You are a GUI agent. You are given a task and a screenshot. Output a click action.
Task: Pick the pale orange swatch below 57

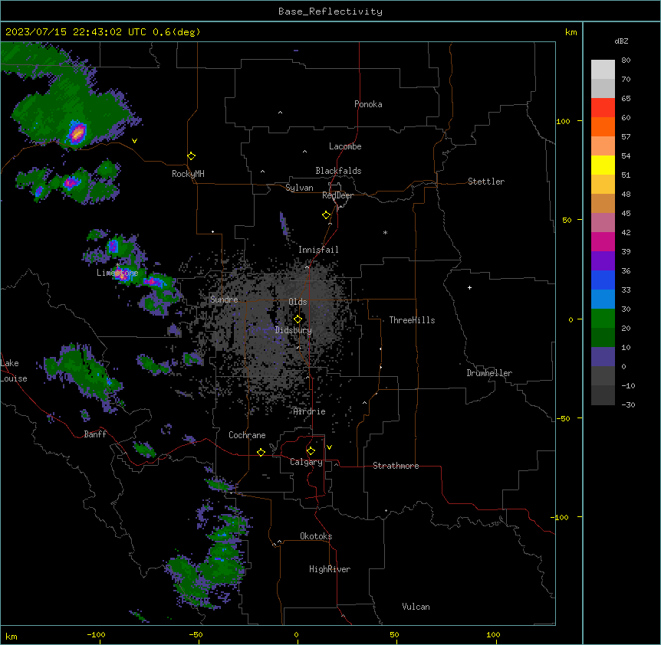(x=603, y=146)
